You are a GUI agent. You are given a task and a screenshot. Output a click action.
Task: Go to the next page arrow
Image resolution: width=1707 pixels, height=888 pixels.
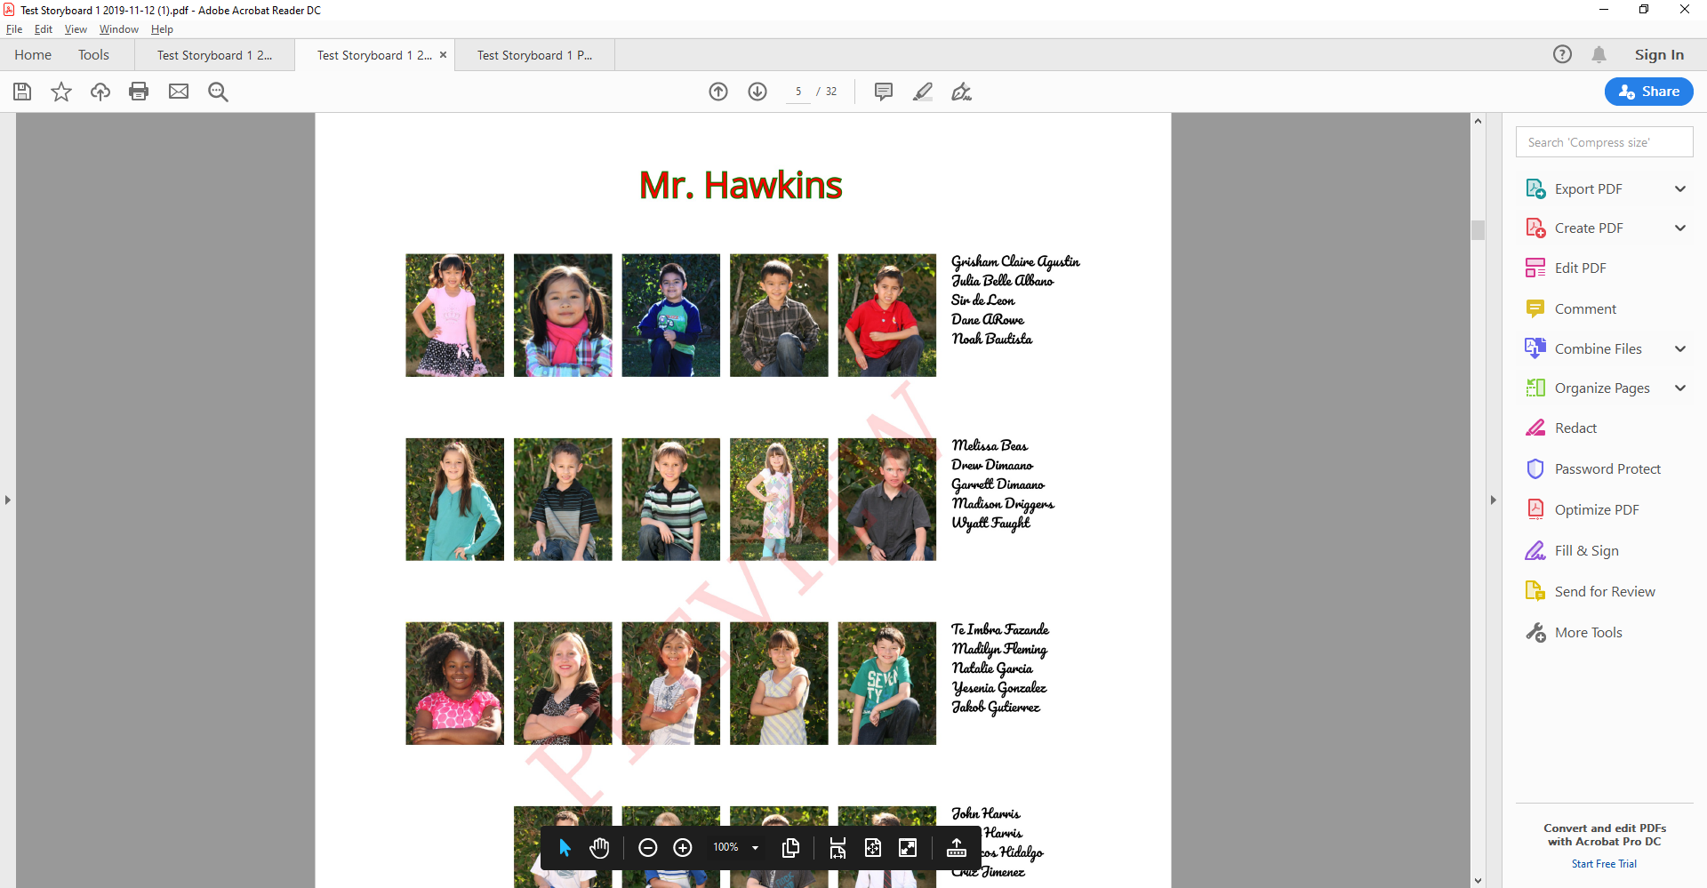click(x=757, y=92)
